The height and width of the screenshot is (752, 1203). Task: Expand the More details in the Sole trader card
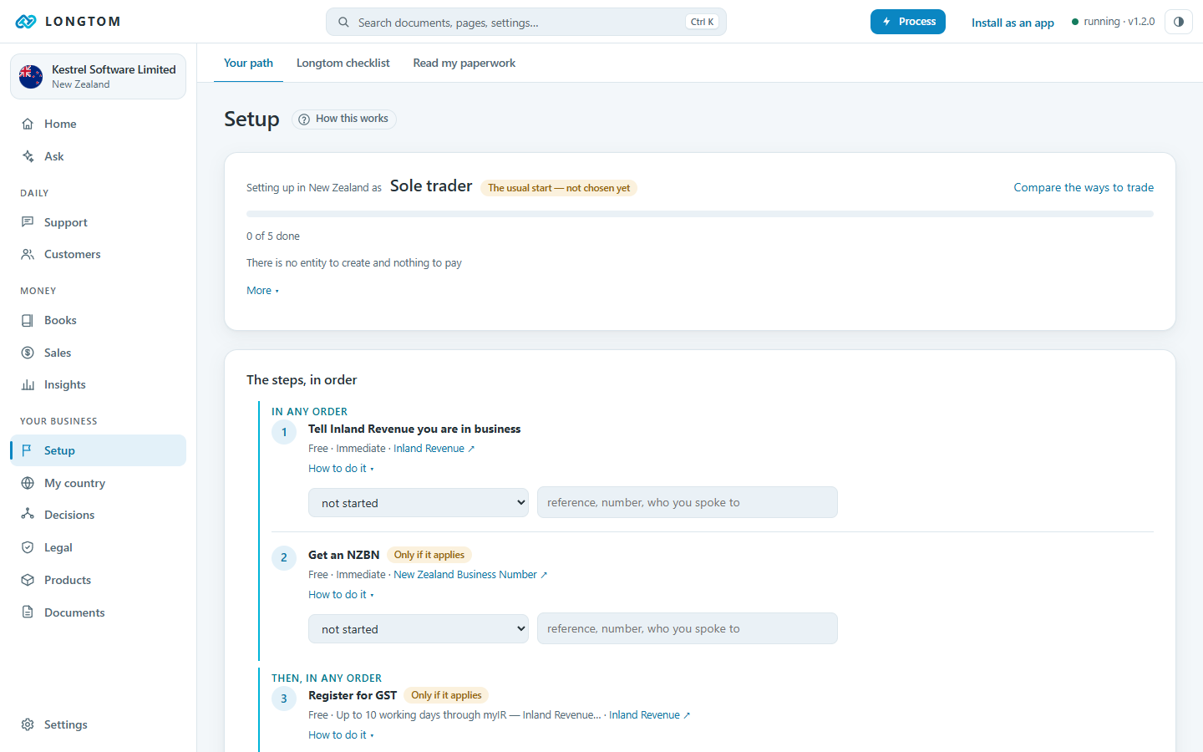(x=262, y=291)
